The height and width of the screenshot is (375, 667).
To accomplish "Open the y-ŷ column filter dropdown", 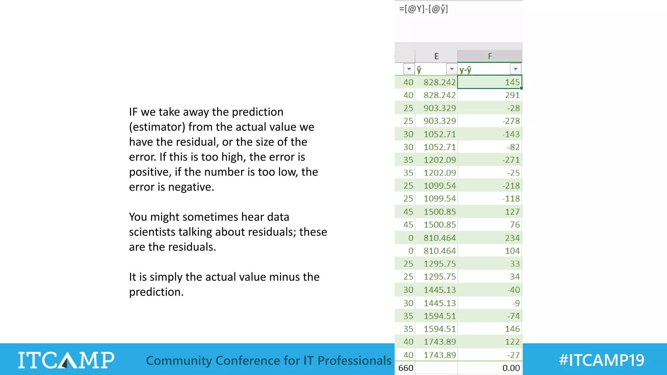I will (516, 69).
